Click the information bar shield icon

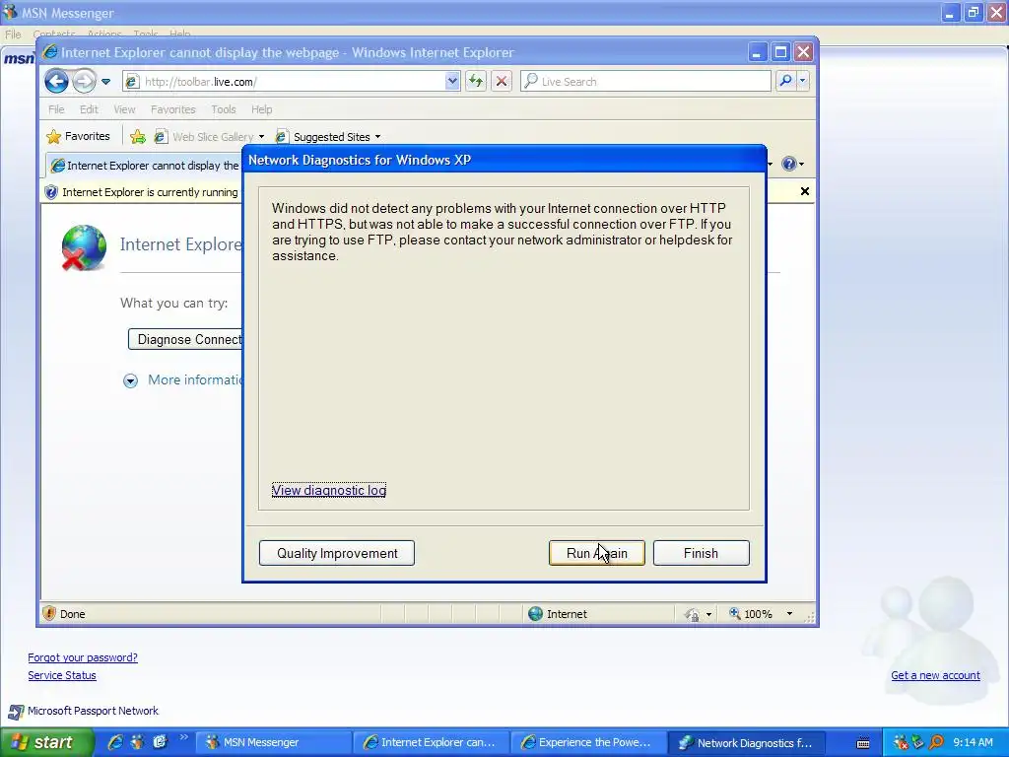51,192
